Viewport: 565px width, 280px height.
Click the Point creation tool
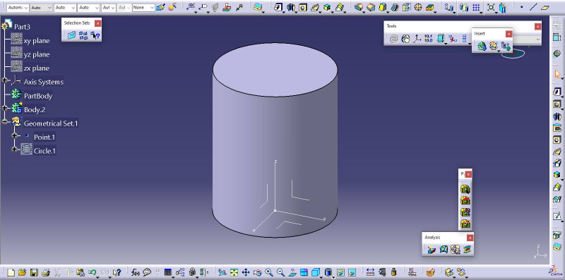[x=521, y=7]
